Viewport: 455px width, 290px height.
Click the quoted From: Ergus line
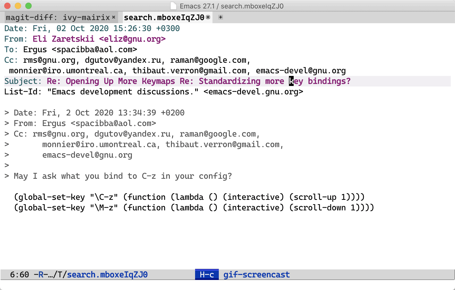point(80,123)
